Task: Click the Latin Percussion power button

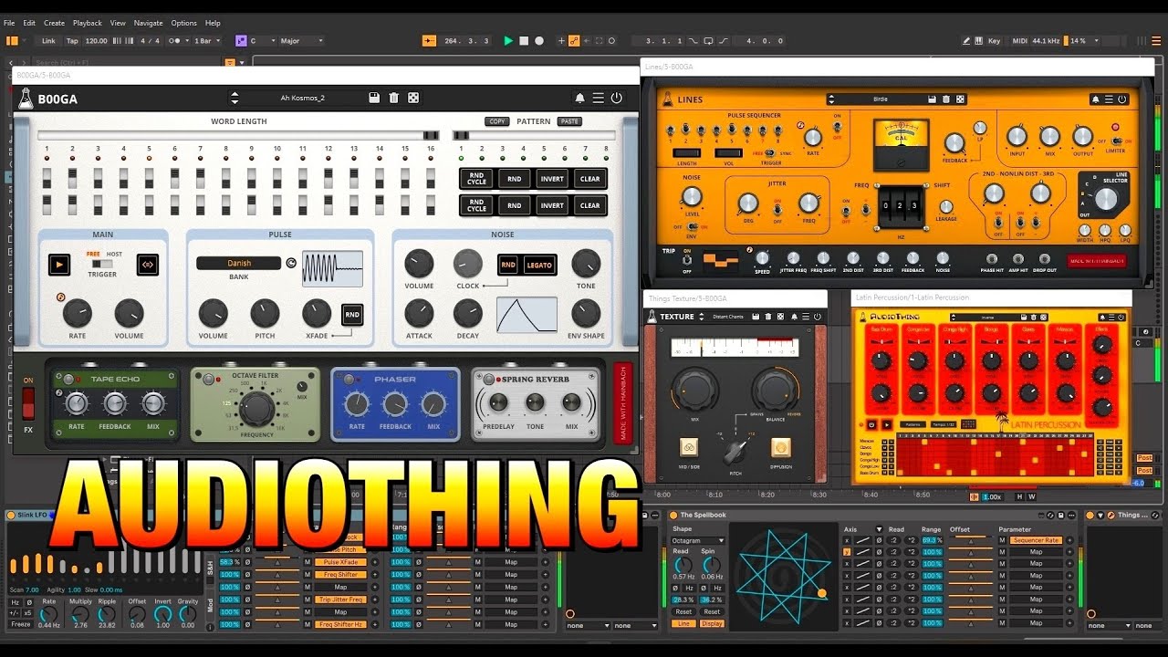Action: coord(871,425)
